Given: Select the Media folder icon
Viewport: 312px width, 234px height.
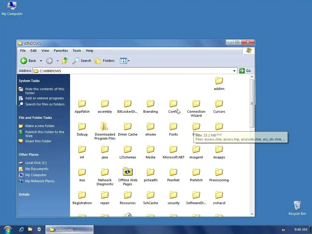Looking at the screenshot, I should coord(151,149).
